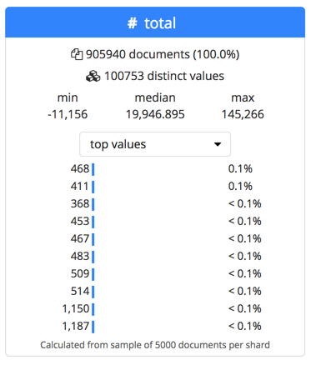Click the sample of 5000 documents note
316x365 pixels.
[x=155, y=345]
